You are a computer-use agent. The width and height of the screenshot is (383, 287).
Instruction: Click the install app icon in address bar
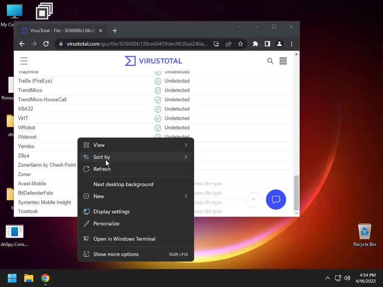pyautogui.click(x=217, y=44)
